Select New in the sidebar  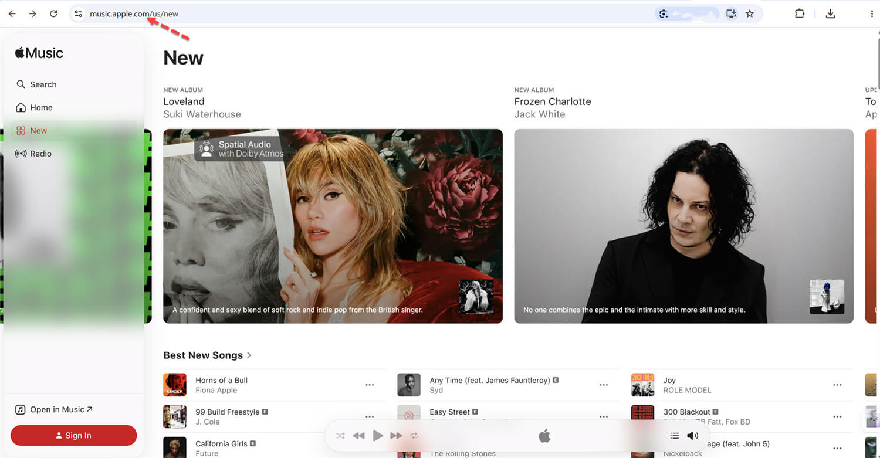tap(73, 130)
